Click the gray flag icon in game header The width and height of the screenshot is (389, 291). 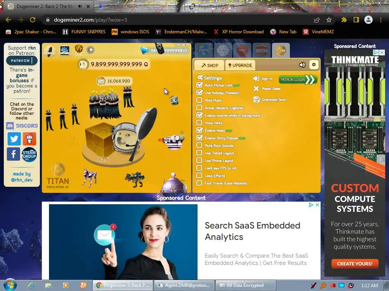point(90,50)
